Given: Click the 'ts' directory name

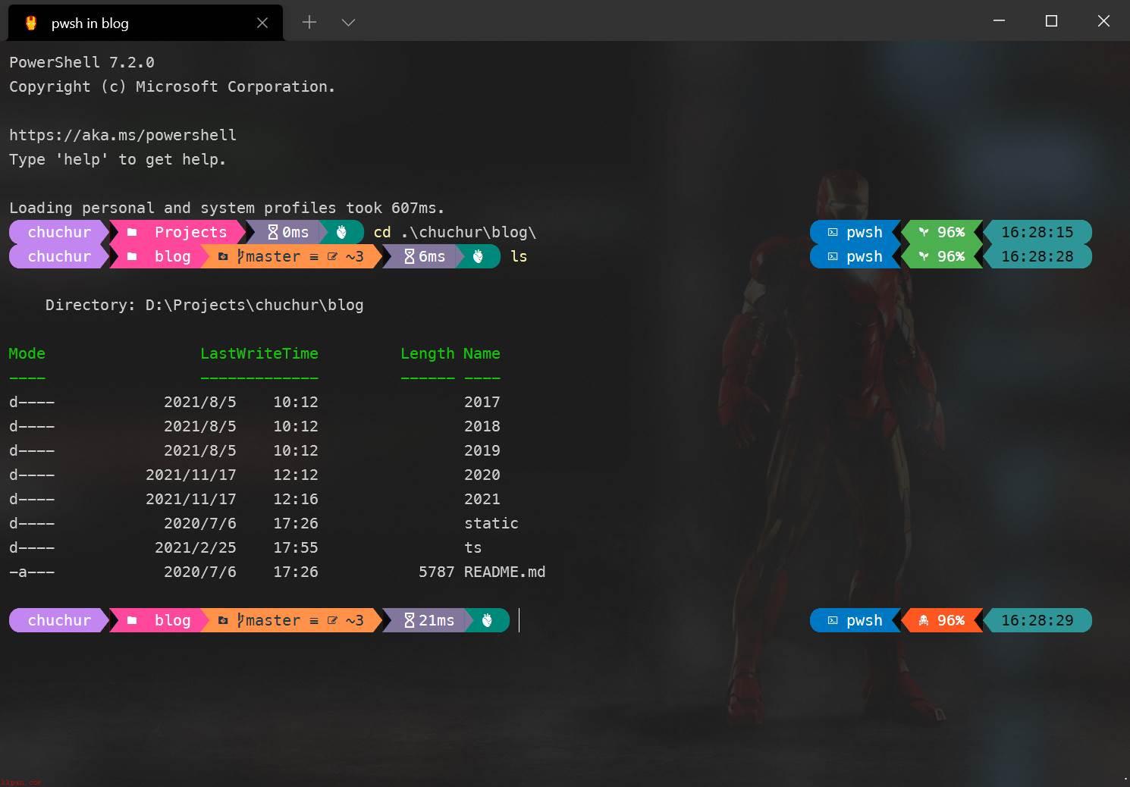Looking at the screenshot, I should pos(473,547).
